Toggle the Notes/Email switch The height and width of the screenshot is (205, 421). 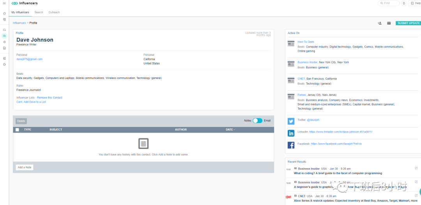(x=258, y=121)
